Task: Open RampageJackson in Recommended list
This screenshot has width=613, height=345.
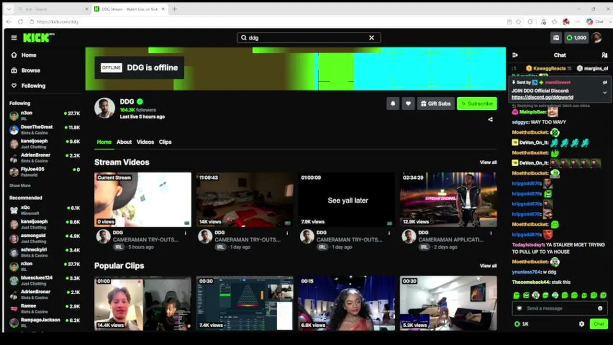Action: tap(45, 322)
